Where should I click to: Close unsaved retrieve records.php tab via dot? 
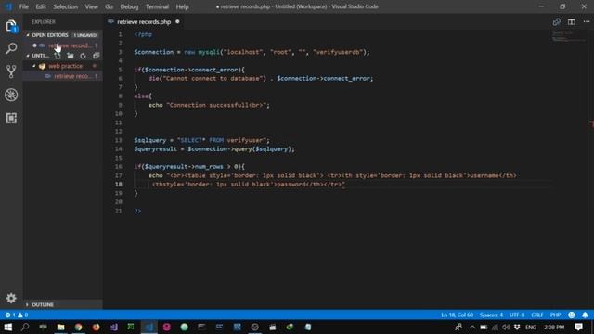(177, 22)
